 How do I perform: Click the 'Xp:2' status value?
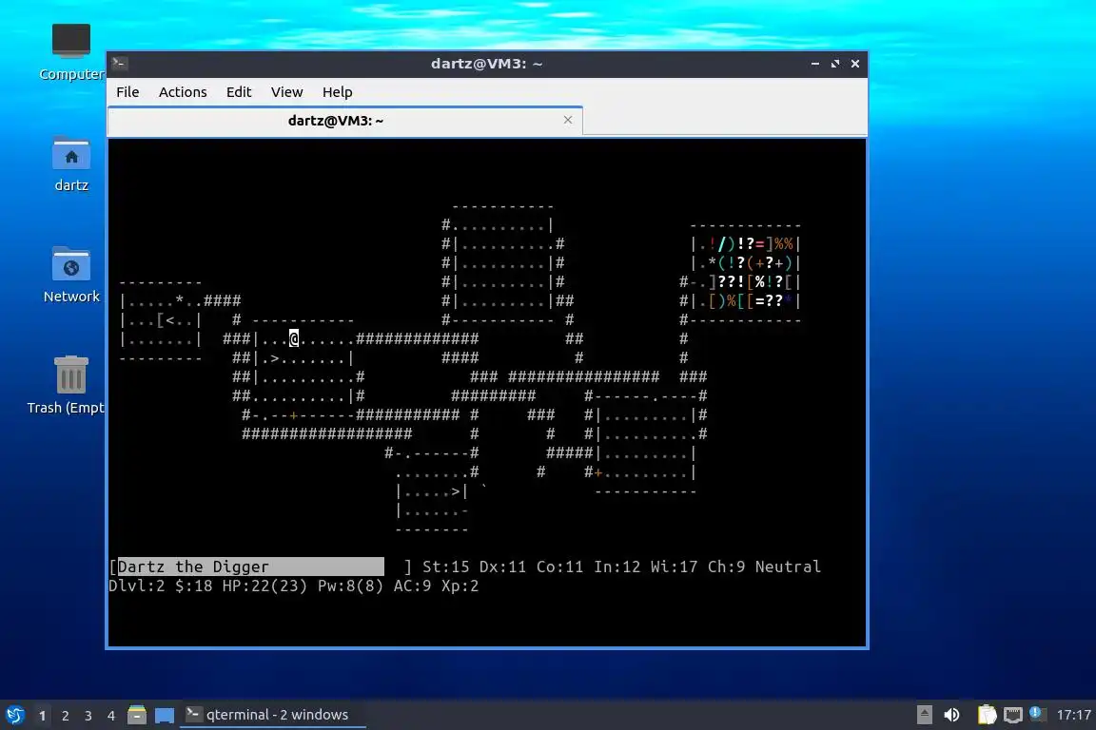point(460,586)
